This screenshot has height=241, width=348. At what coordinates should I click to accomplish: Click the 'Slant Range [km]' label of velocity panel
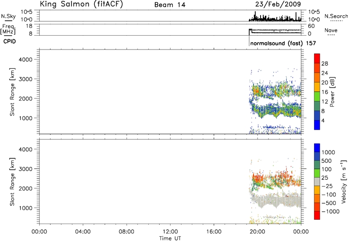click(12, 182)
